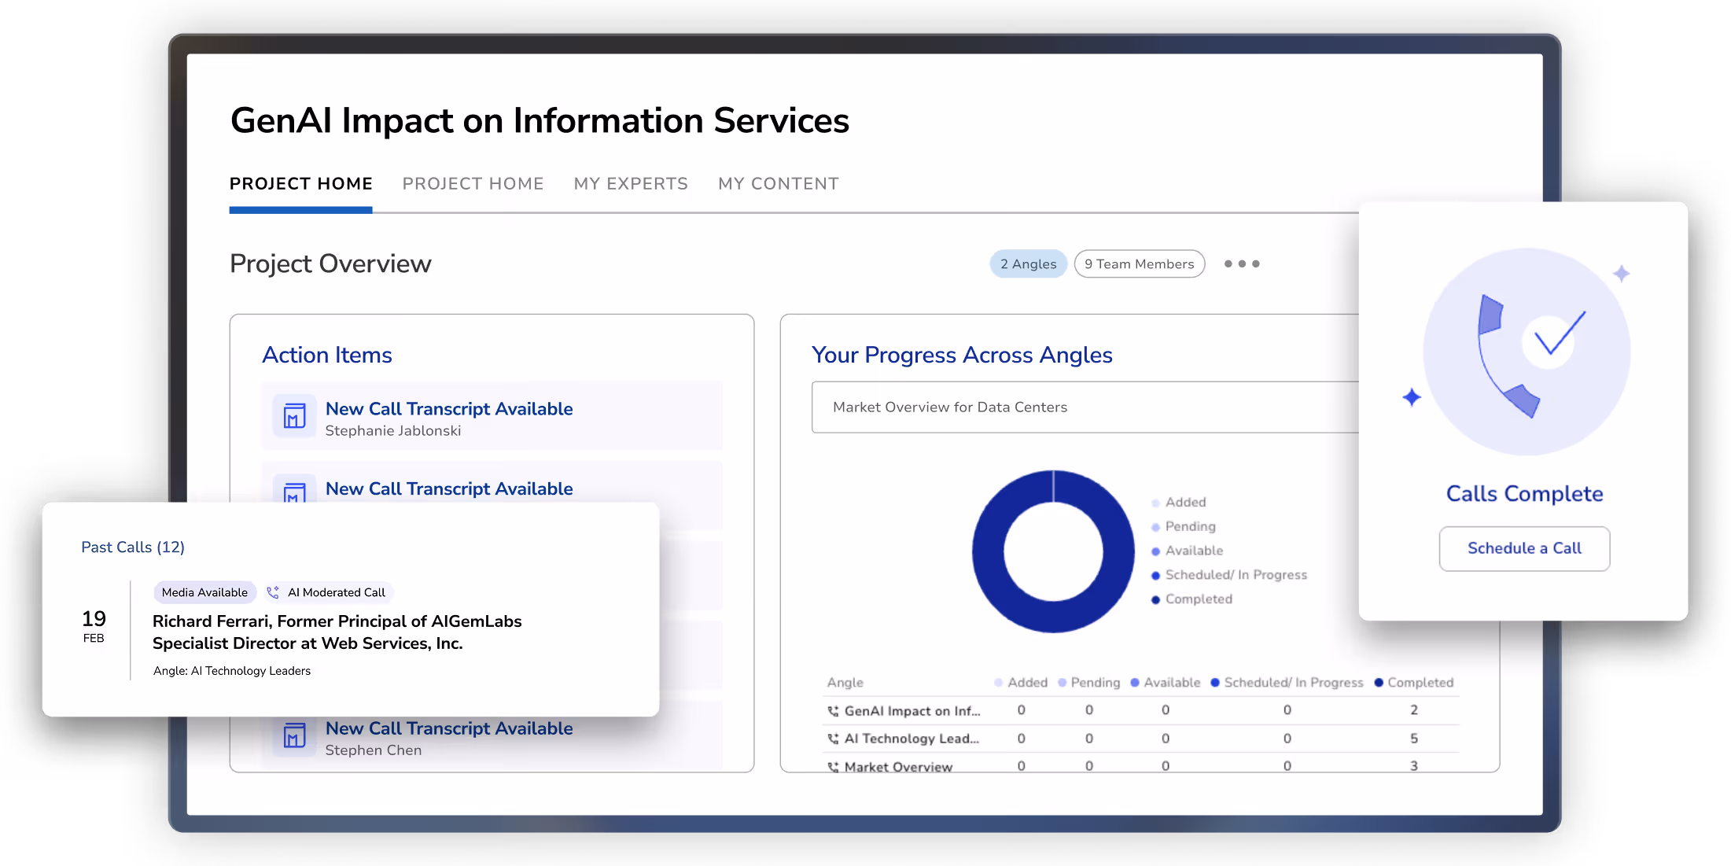The image size is (1731, 866).
Task: Open the three-dot overflow menu near Team Members
Action: tap(1241, 263)
